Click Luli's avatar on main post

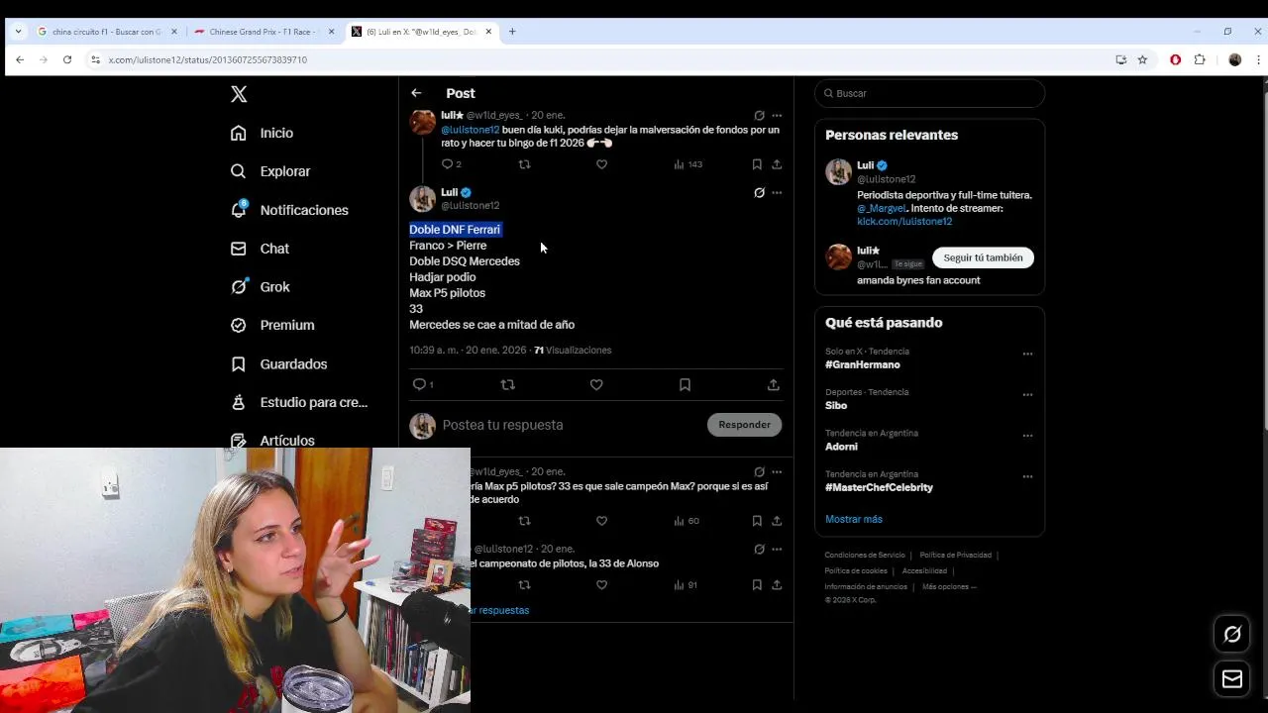pos(423,198)
